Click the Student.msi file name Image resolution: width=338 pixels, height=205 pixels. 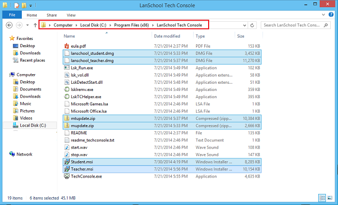82,162
